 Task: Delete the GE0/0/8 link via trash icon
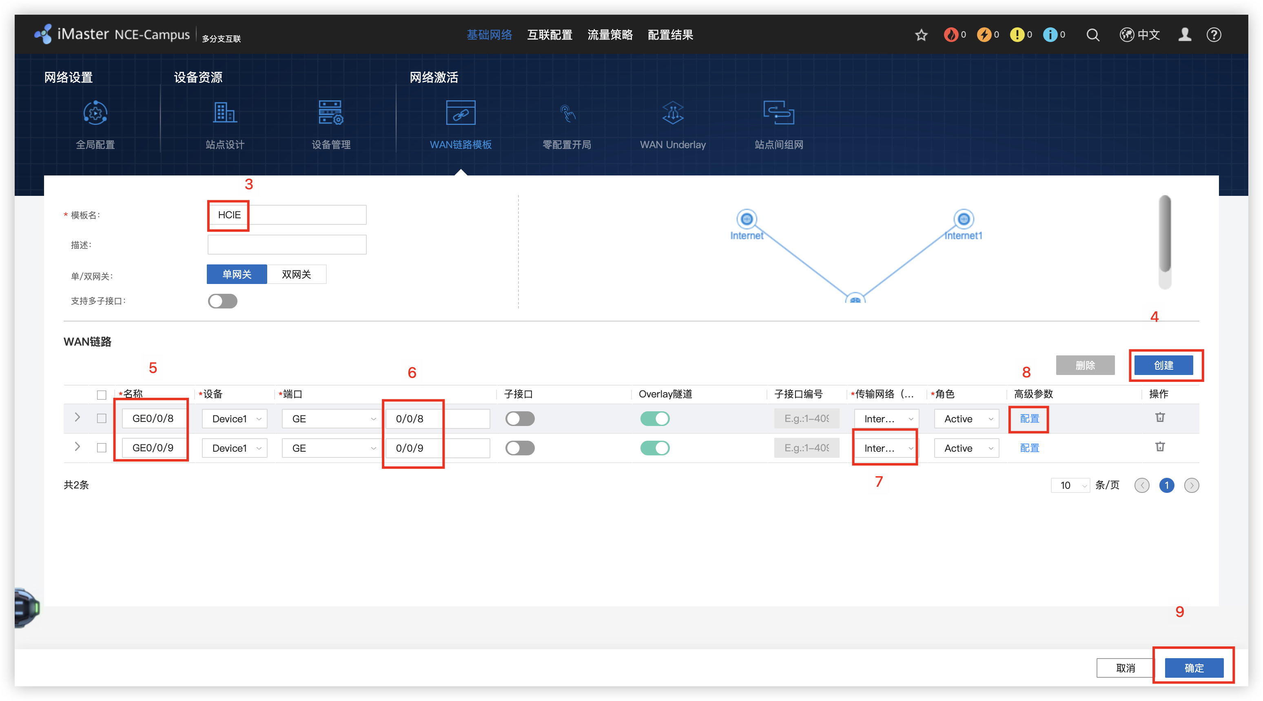[x=1159, y=417]
